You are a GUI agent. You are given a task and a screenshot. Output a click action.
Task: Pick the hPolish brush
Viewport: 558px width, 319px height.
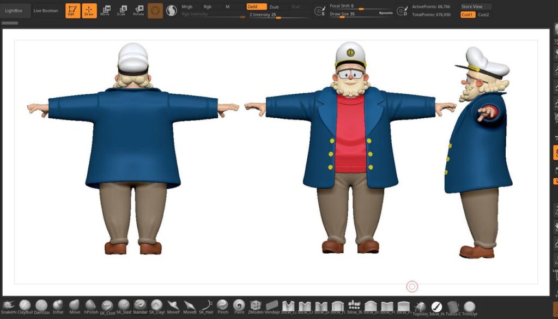tap(91, 306)
